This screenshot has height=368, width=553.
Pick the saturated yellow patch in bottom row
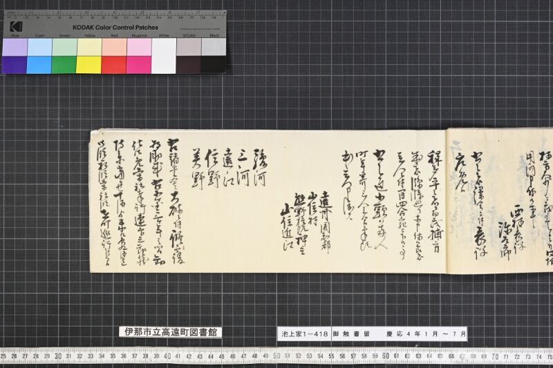point(89,65)
